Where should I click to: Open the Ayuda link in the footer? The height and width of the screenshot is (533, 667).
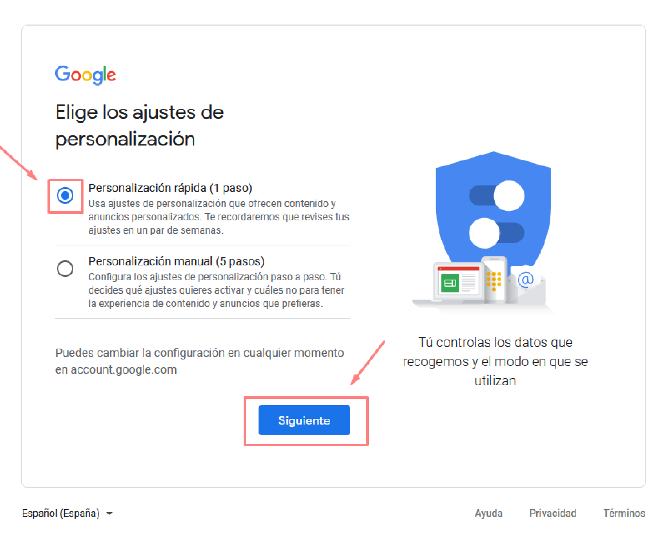489,513
